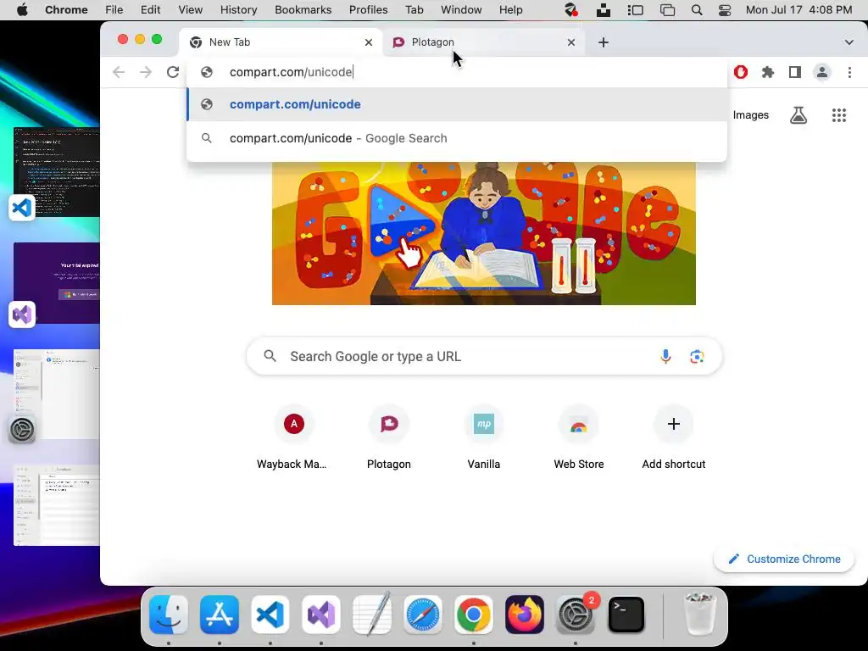
Task: Select System Settings window thumbnail
Action: (57, 394)
